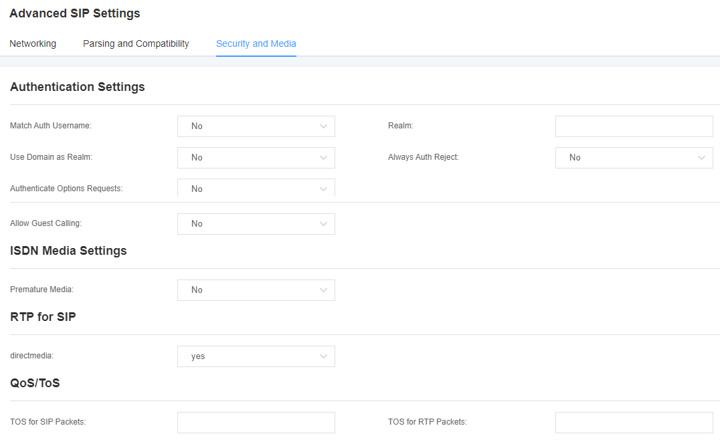Click the Advanced SIP Settings title
This screenshot has height=442, width=720.
click(75, 13)
